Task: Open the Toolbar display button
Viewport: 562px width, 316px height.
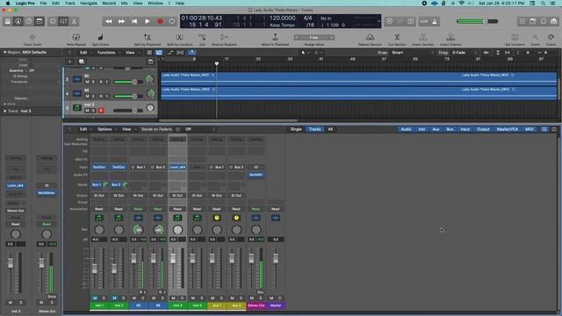Action: 40,21
